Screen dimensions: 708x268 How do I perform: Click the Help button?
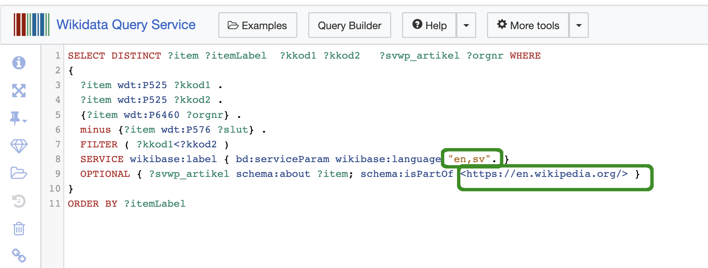click(429, 25)
